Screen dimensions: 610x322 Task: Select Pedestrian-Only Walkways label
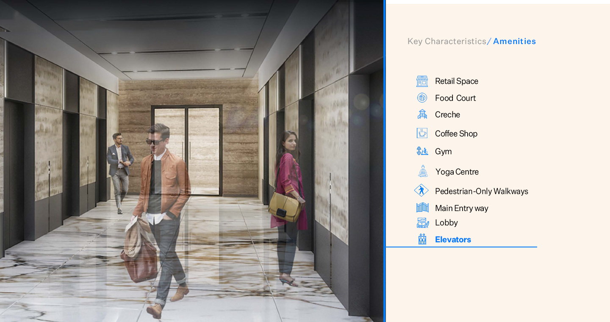(x=482, y=191)
